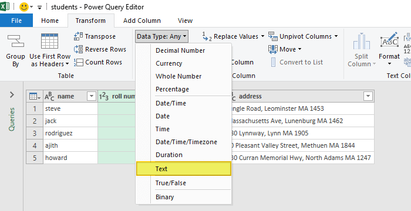Click the Replace Values button

[x=231, y=36]
